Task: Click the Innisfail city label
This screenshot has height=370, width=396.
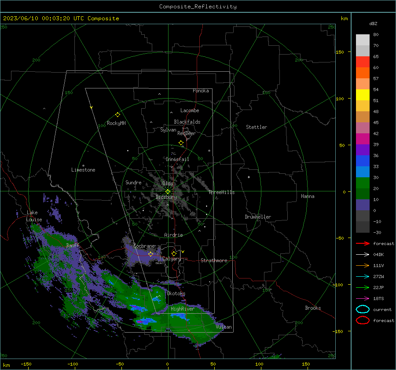Action: pos(177,159)
